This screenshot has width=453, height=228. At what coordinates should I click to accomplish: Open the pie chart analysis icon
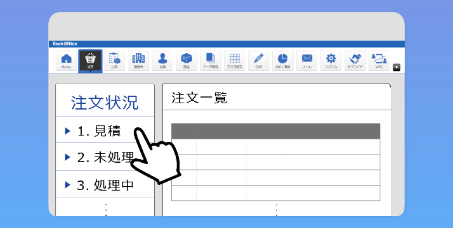[x=282, y=61]
